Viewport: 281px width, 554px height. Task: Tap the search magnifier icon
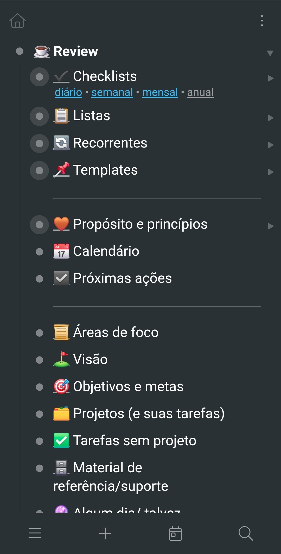tap(246, 533)
